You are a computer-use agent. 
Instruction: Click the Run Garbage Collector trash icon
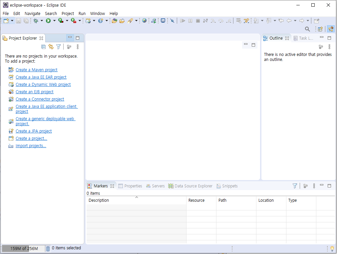point(48,249)
